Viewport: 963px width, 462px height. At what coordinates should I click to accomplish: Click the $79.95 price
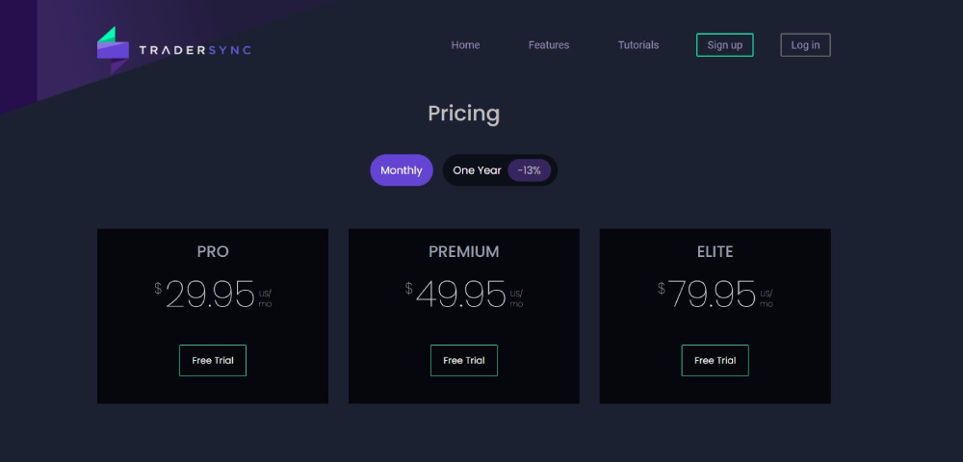713,295
